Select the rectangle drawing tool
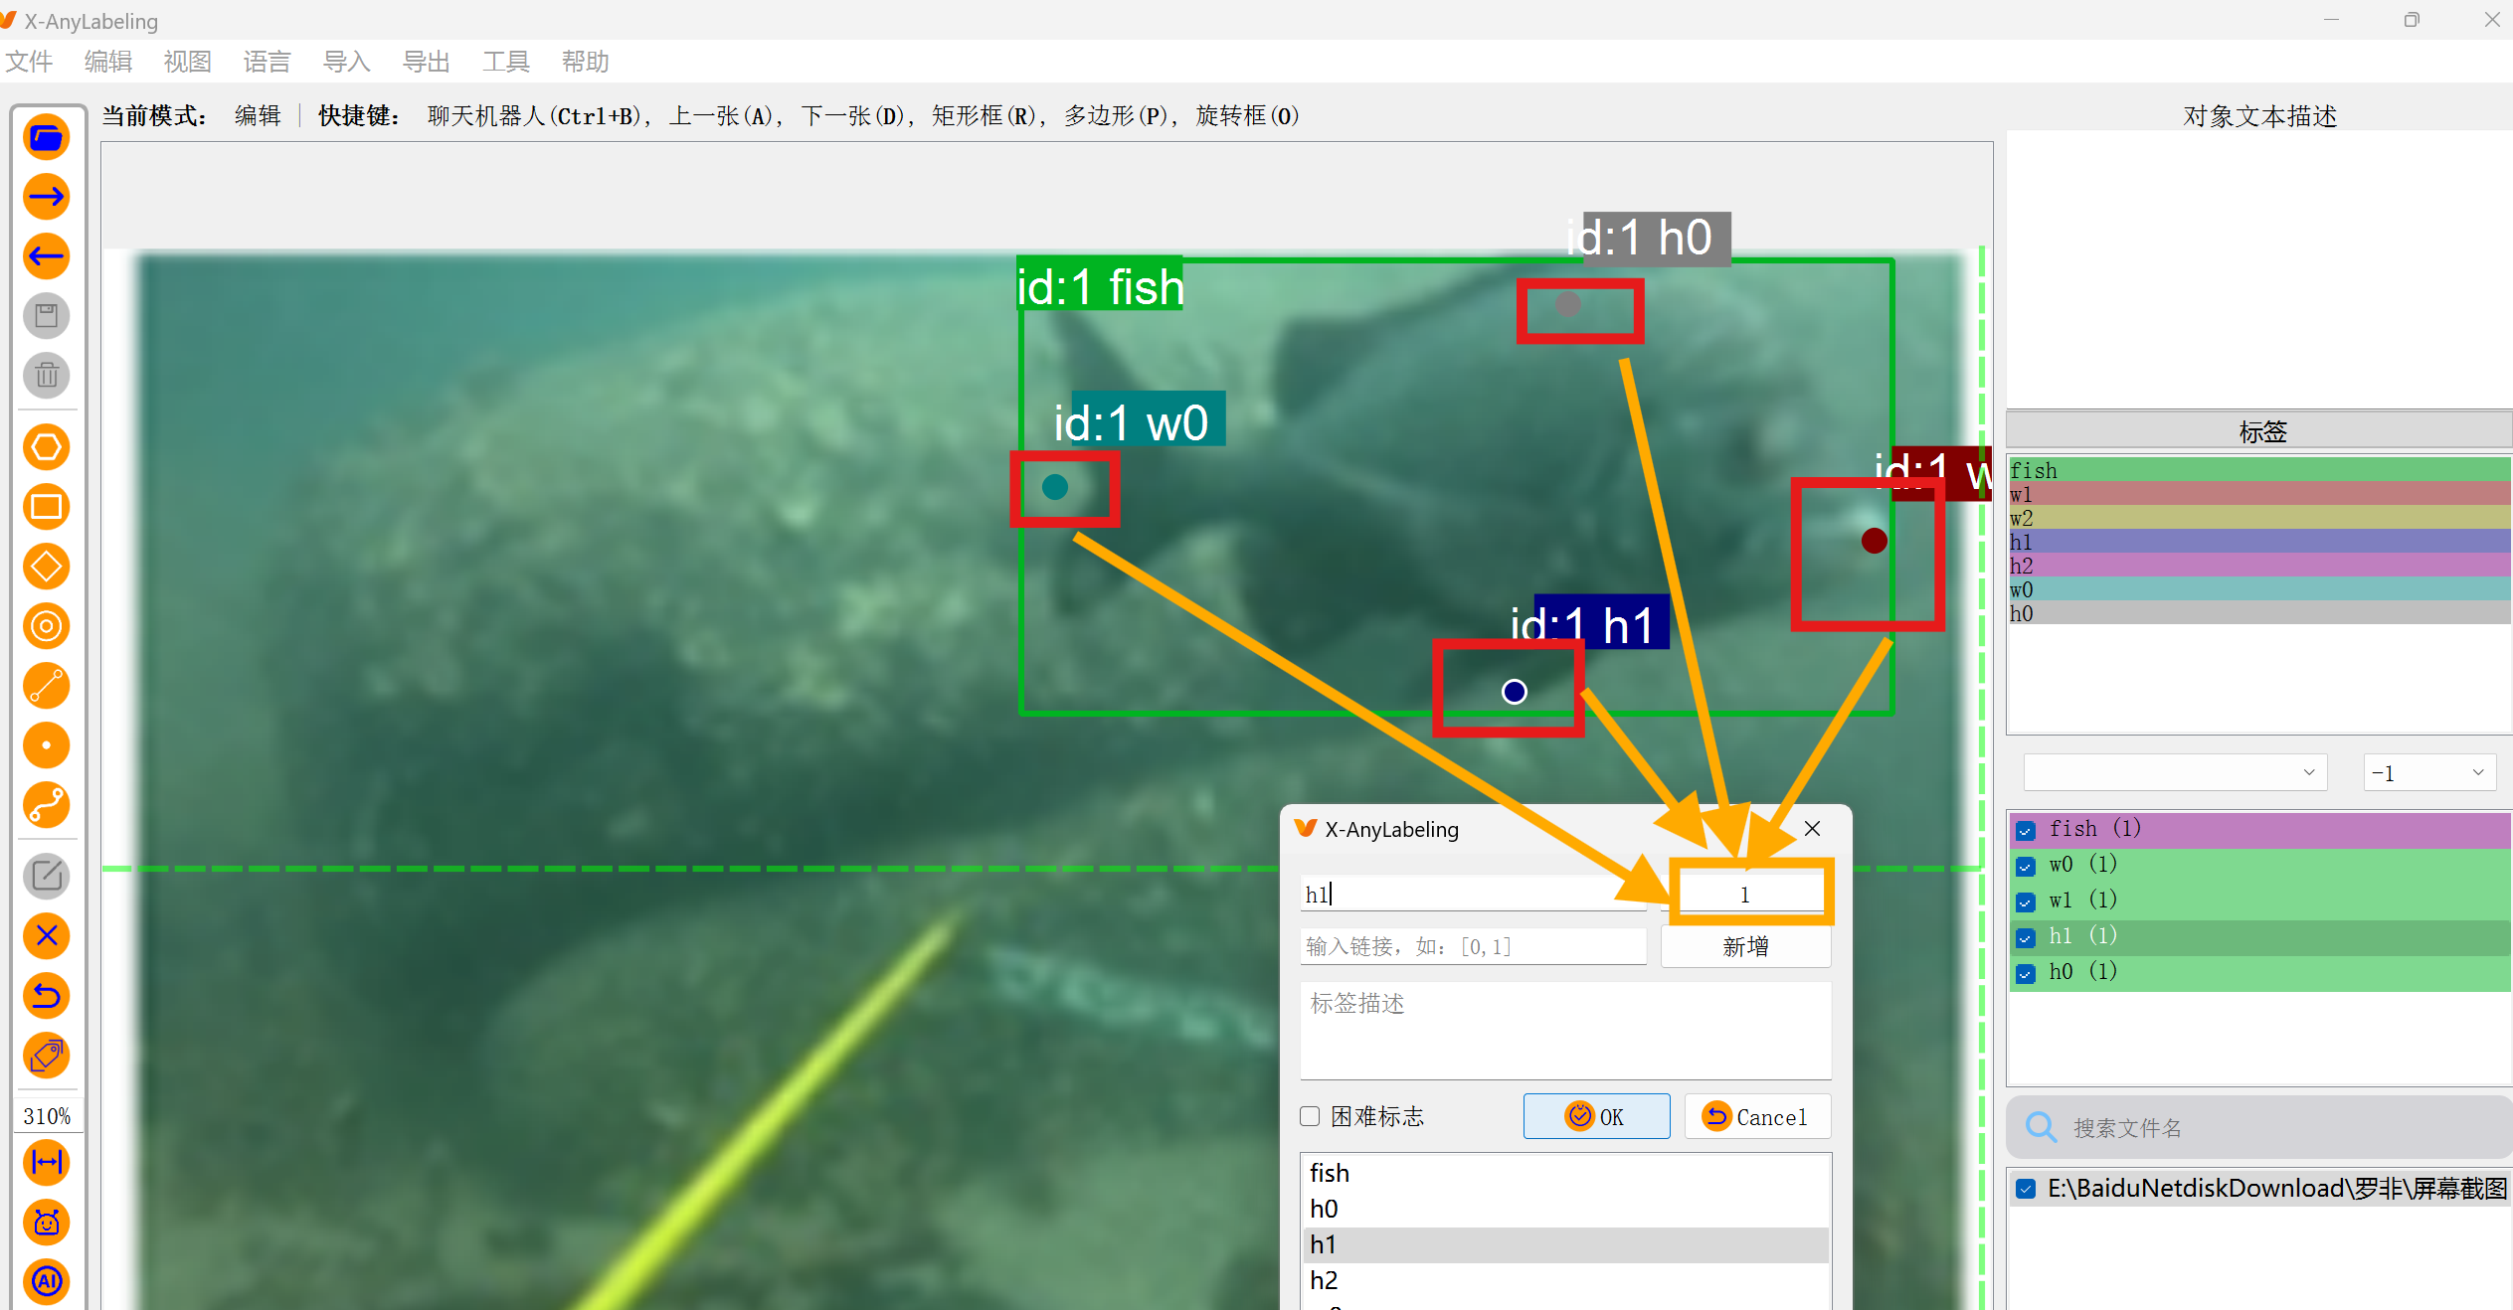Image resolution: width=2513 pixels, height=1310 pixels. (x=46, y=507)
